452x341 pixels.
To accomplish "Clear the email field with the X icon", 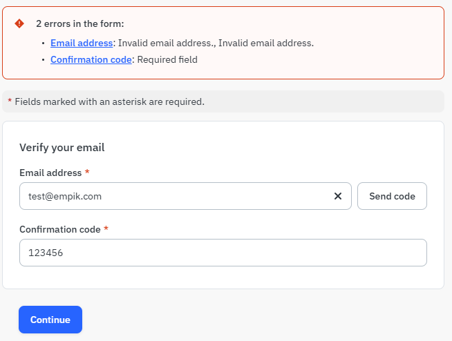I will pos(338,196).
